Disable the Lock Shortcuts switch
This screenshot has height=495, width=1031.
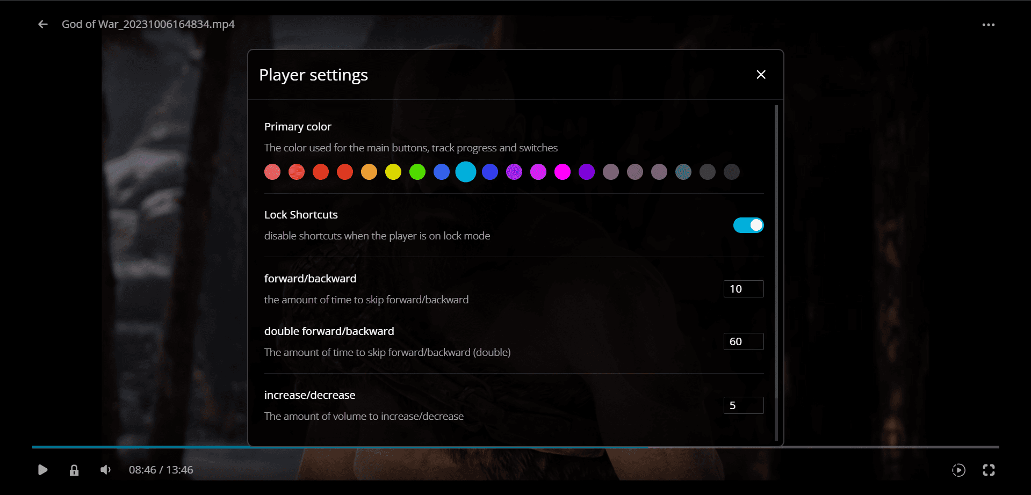[748, 225]
